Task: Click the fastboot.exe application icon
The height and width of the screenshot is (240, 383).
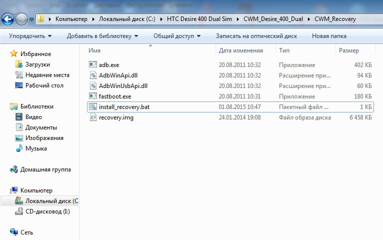Action: [x=92, y=96]
